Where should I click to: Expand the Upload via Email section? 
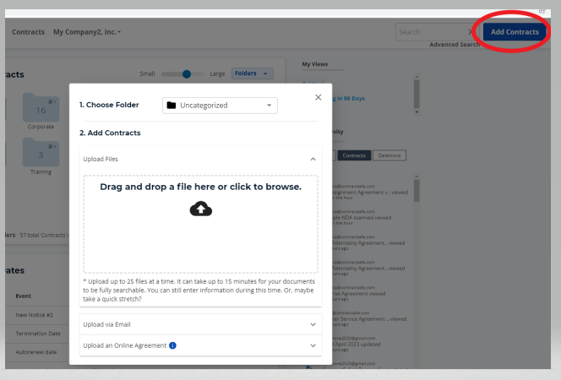(x=201, y=324)
